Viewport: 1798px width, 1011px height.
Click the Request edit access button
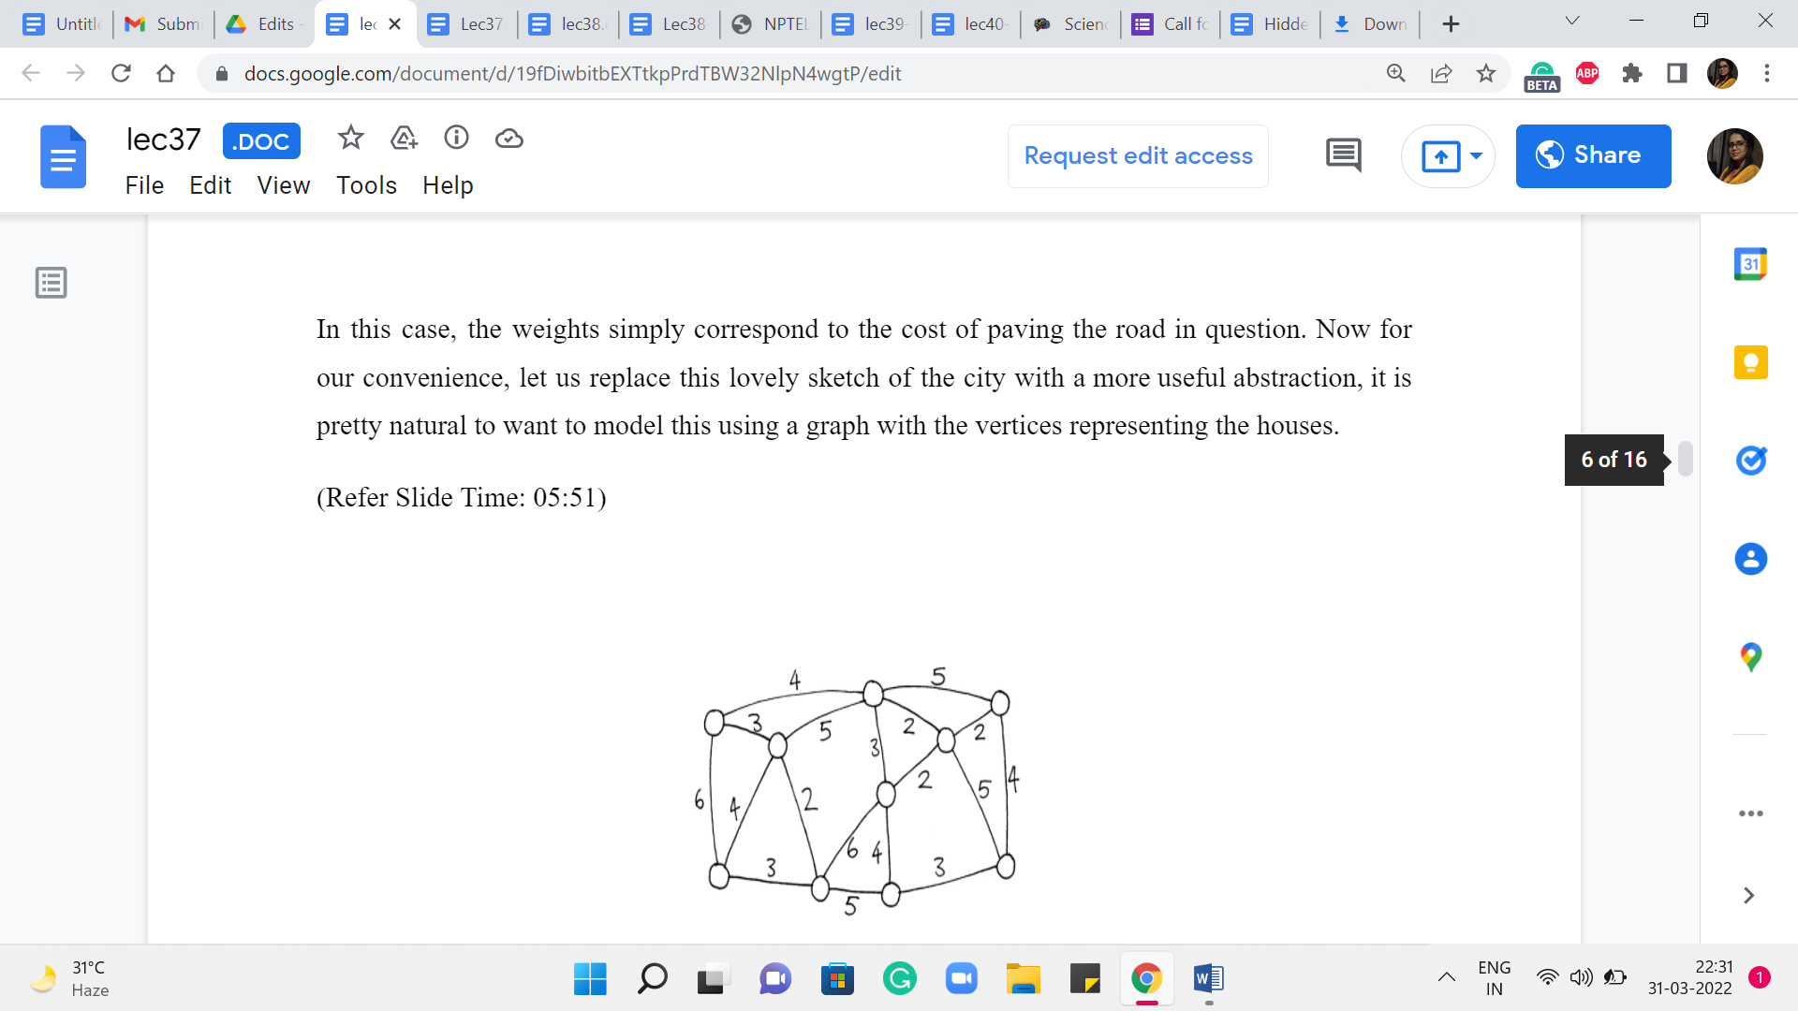point(1138,156)
